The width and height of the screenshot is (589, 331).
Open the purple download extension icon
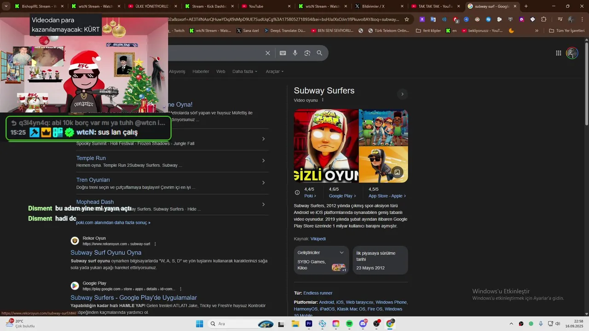point(422,19)
